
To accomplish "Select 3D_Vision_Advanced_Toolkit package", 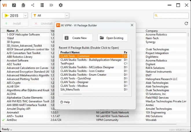I will coord(24,46).
